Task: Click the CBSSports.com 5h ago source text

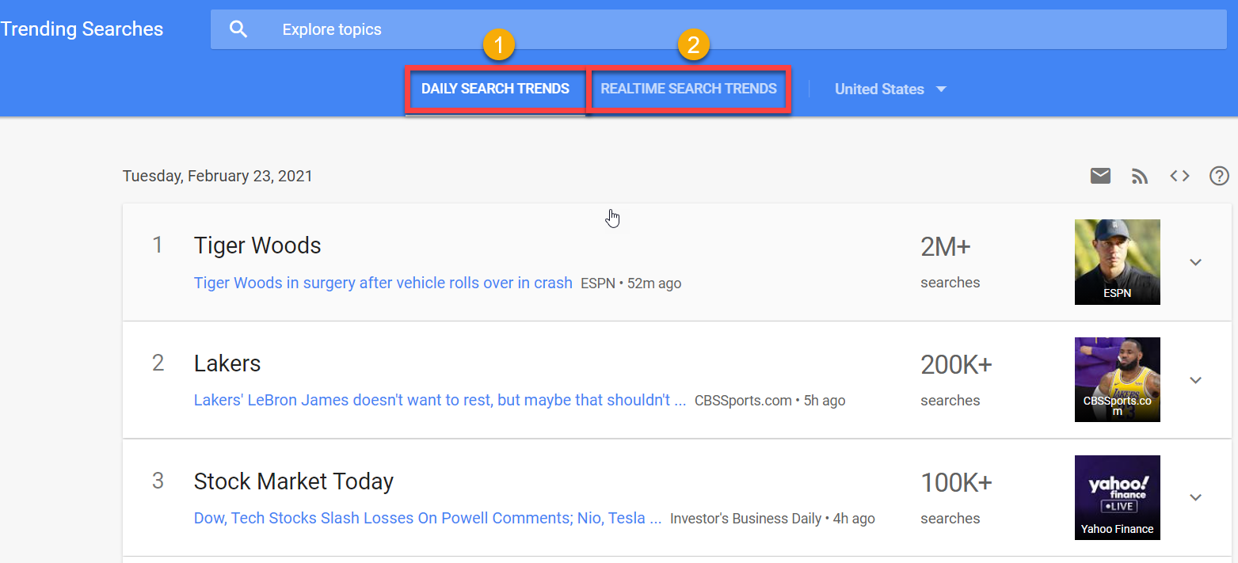Action: coord(770,401)
